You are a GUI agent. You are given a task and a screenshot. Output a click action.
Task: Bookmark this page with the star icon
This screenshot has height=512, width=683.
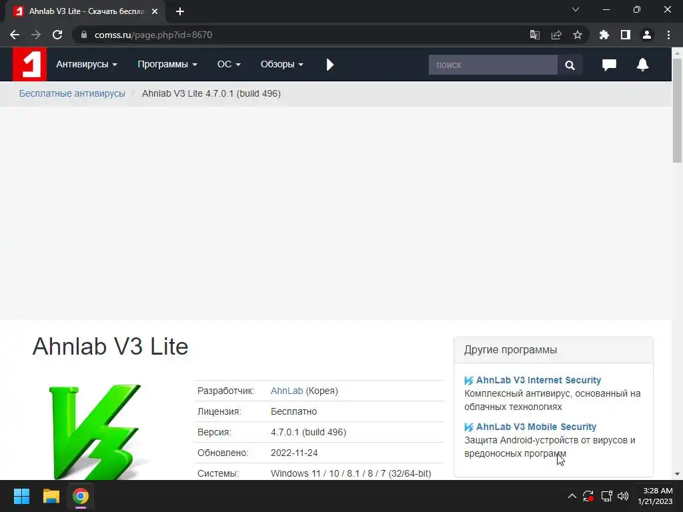pos(577,35)
